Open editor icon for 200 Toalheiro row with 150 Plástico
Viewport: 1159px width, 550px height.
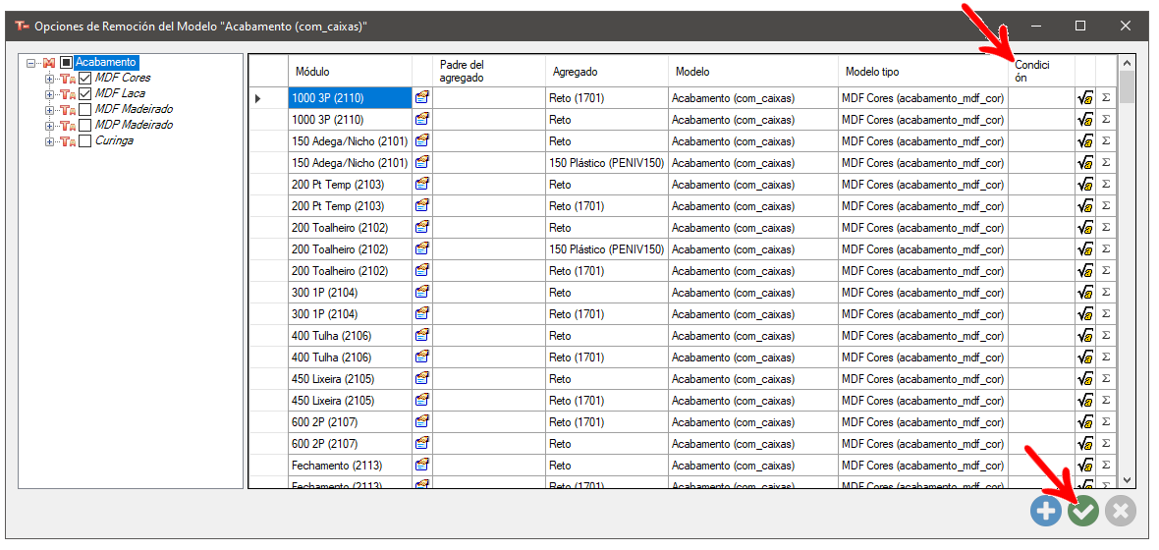[422, 249]
